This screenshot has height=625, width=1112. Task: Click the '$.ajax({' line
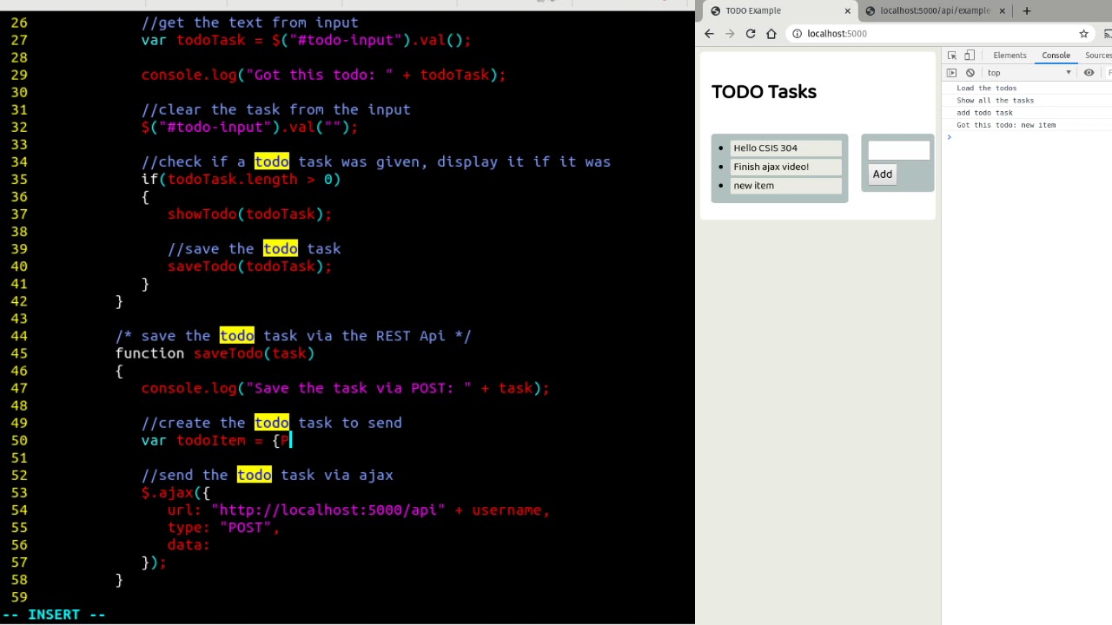pyautogui.click(x=175, y=493)
